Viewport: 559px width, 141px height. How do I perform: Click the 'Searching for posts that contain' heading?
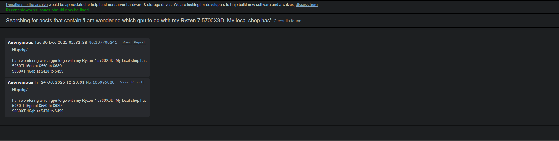tap(139, 21)
